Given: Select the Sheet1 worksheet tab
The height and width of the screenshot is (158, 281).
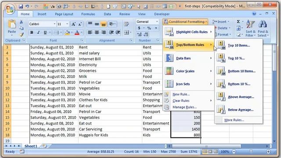Looking at the screenshot, I should pyautogui.click(x=31, y=146).
